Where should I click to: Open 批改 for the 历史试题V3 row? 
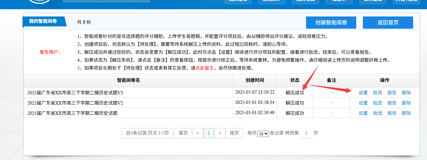[x=377, y=93]
